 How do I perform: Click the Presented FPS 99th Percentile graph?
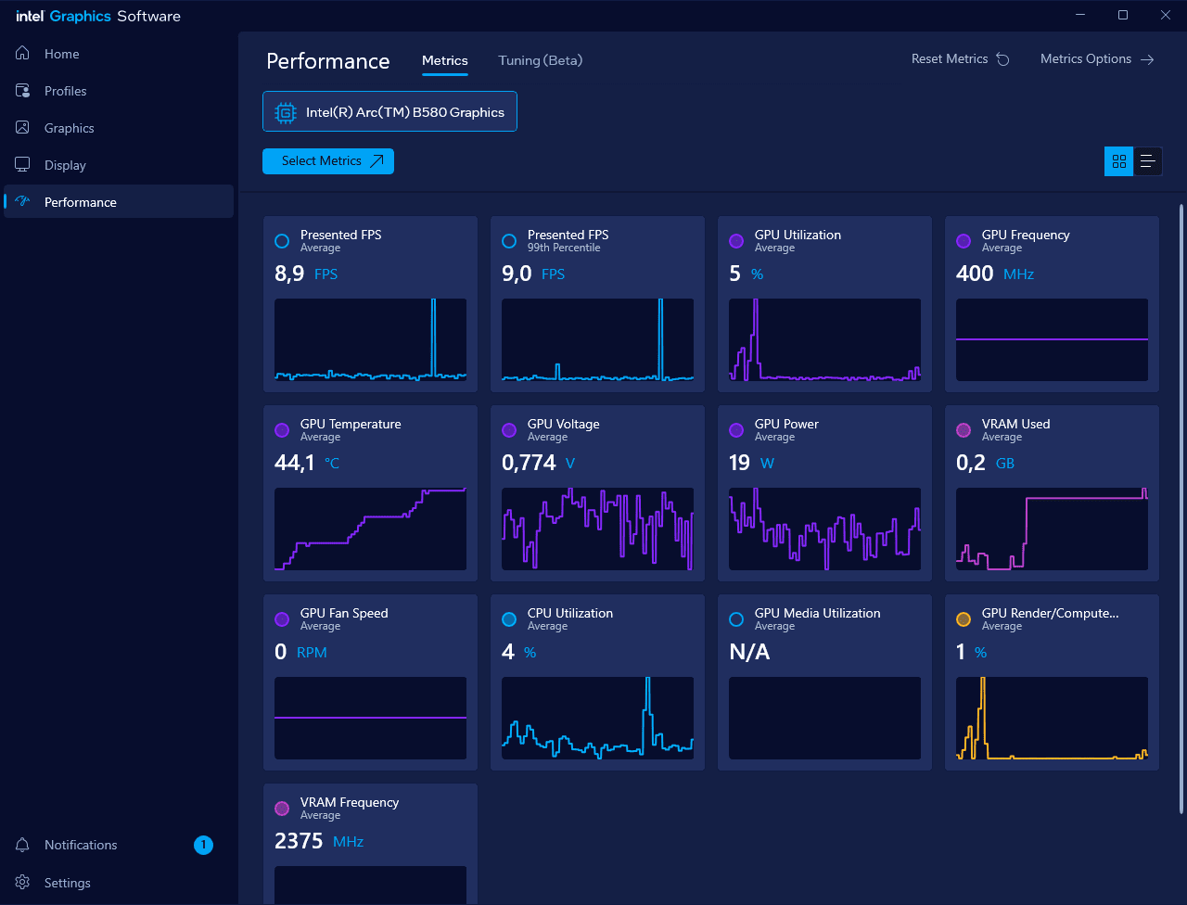597,339
